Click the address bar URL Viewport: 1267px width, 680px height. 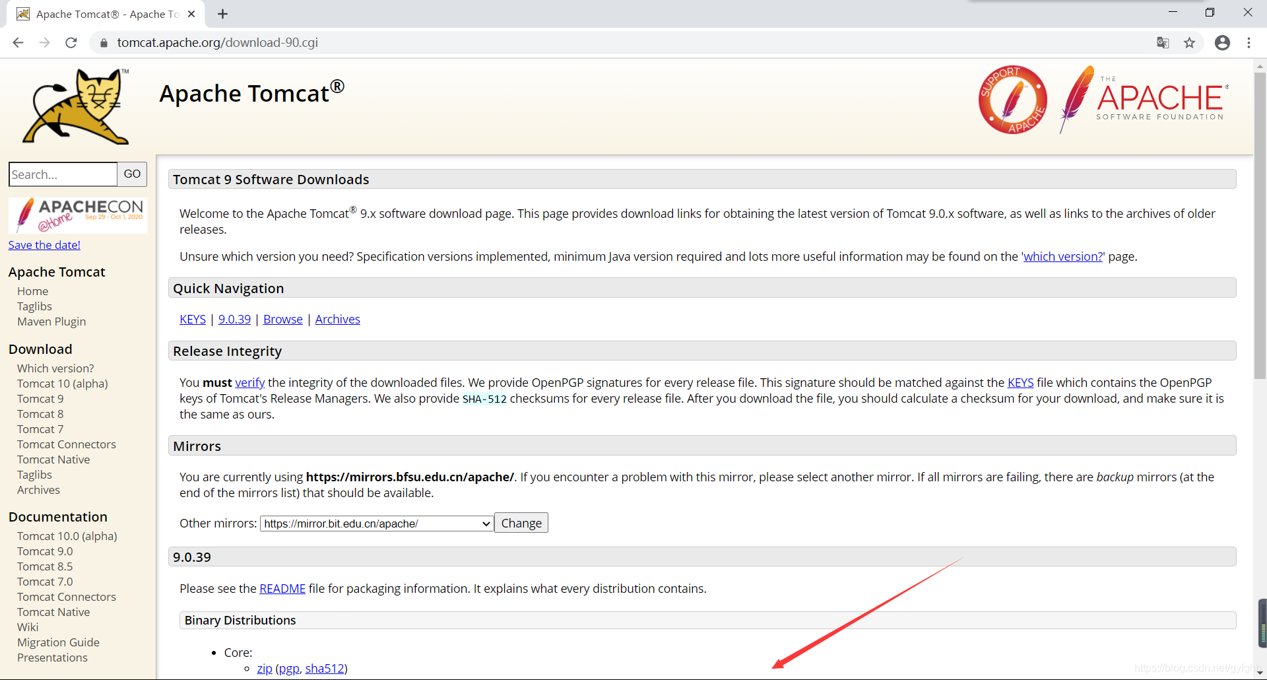pyautogui.click(x=218, y=43)
